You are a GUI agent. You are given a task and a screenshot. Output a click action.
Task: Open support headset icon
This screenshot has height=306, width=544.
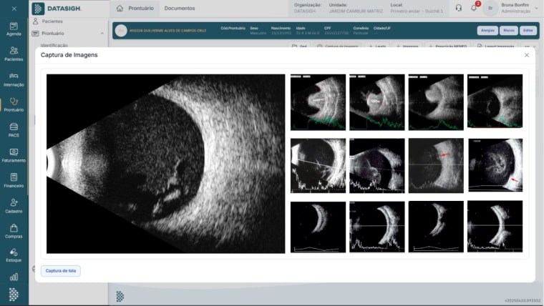pos(459,8)
